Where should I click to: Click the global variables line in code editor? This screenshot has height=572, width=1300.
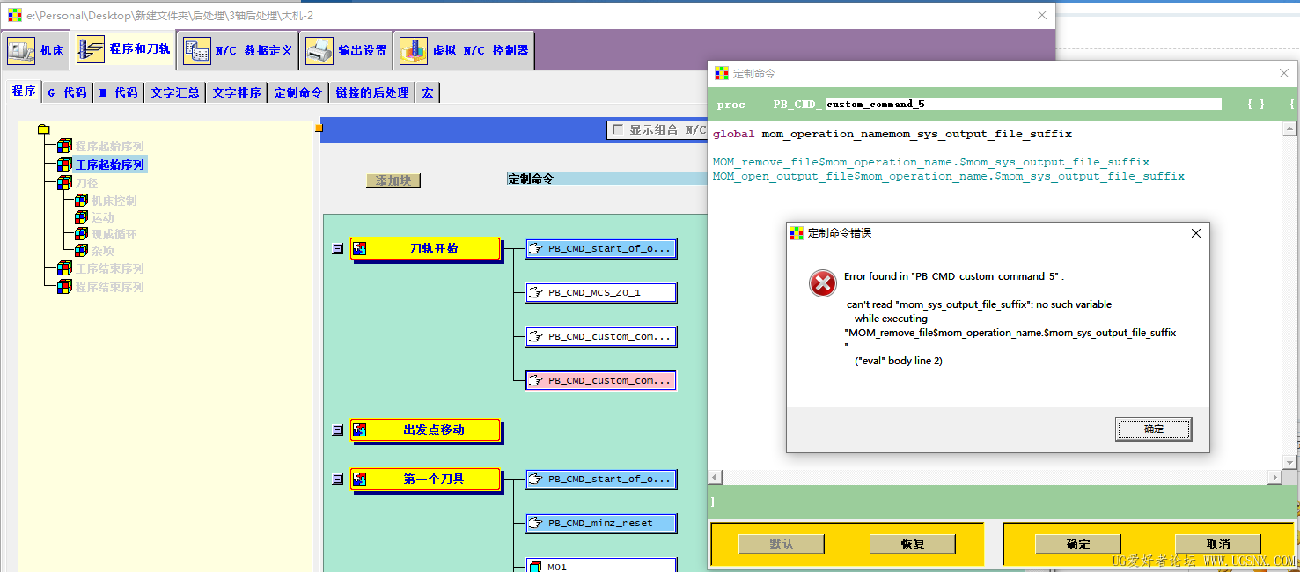pos(892,134)
